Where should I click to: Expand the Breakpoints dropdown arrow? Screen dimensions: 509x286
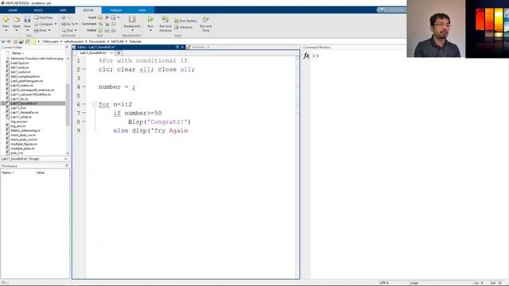(x=132, y=30)
